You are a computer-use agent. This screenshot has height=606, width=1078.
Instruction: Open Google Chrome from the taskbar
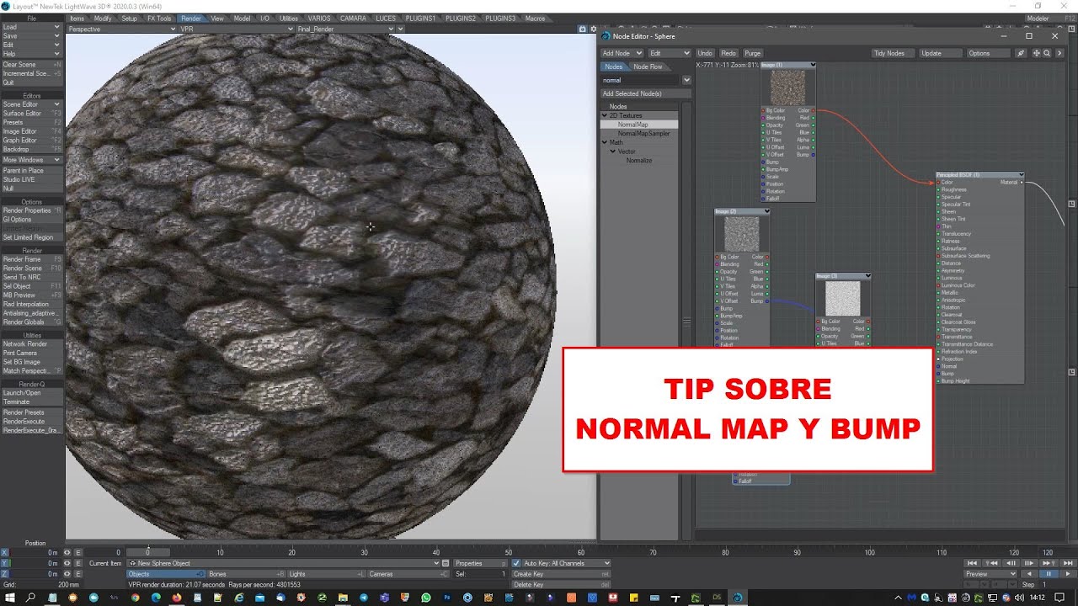pyautogui.click(x=135, y=598)
